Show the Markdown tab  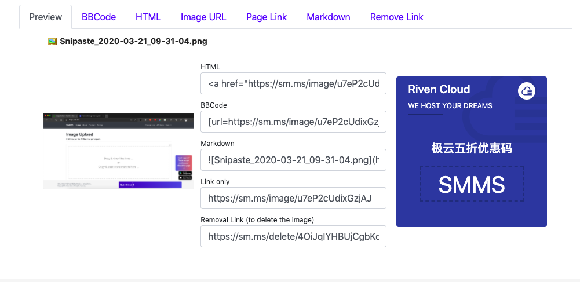329,17
